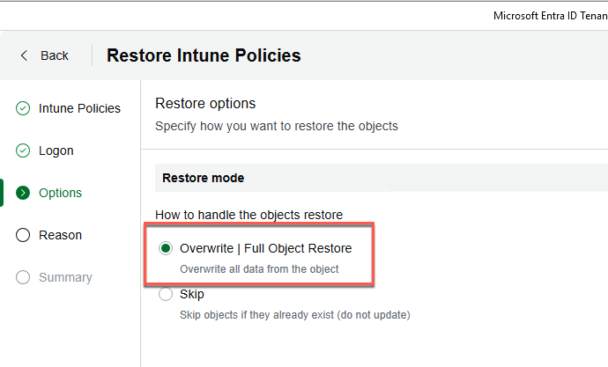Viewport: 608px width, 367px height.
Task: Open the Summary wizard step
Action: [x=65, y=277]
